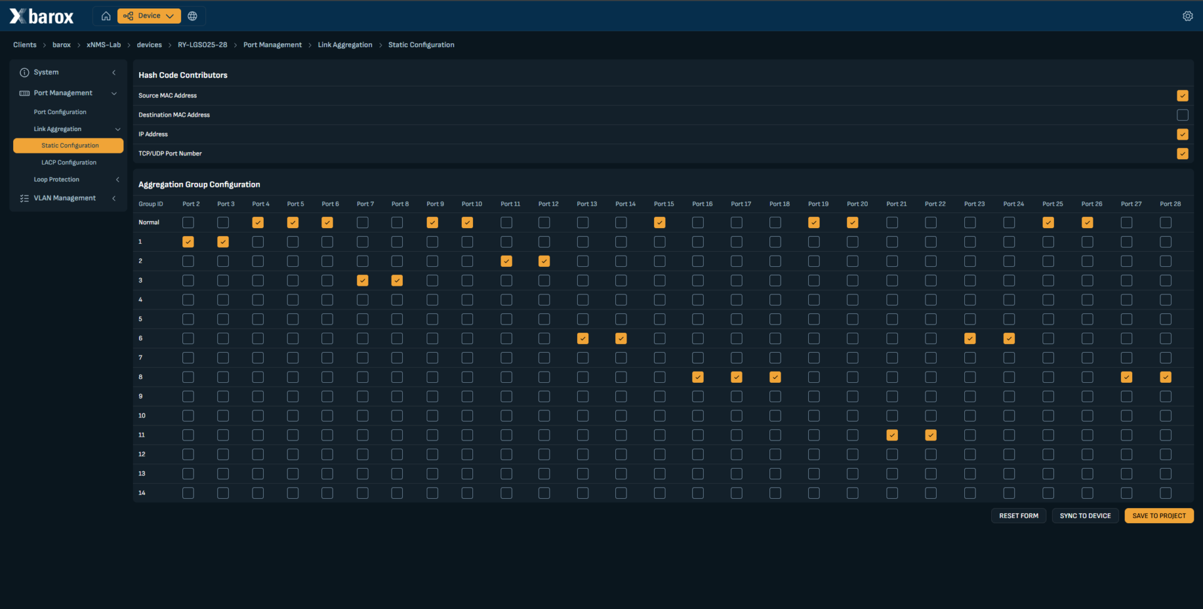Click the VLAN Management list icon
This screenshot has height=609, width=1203.
coord(24,199)
